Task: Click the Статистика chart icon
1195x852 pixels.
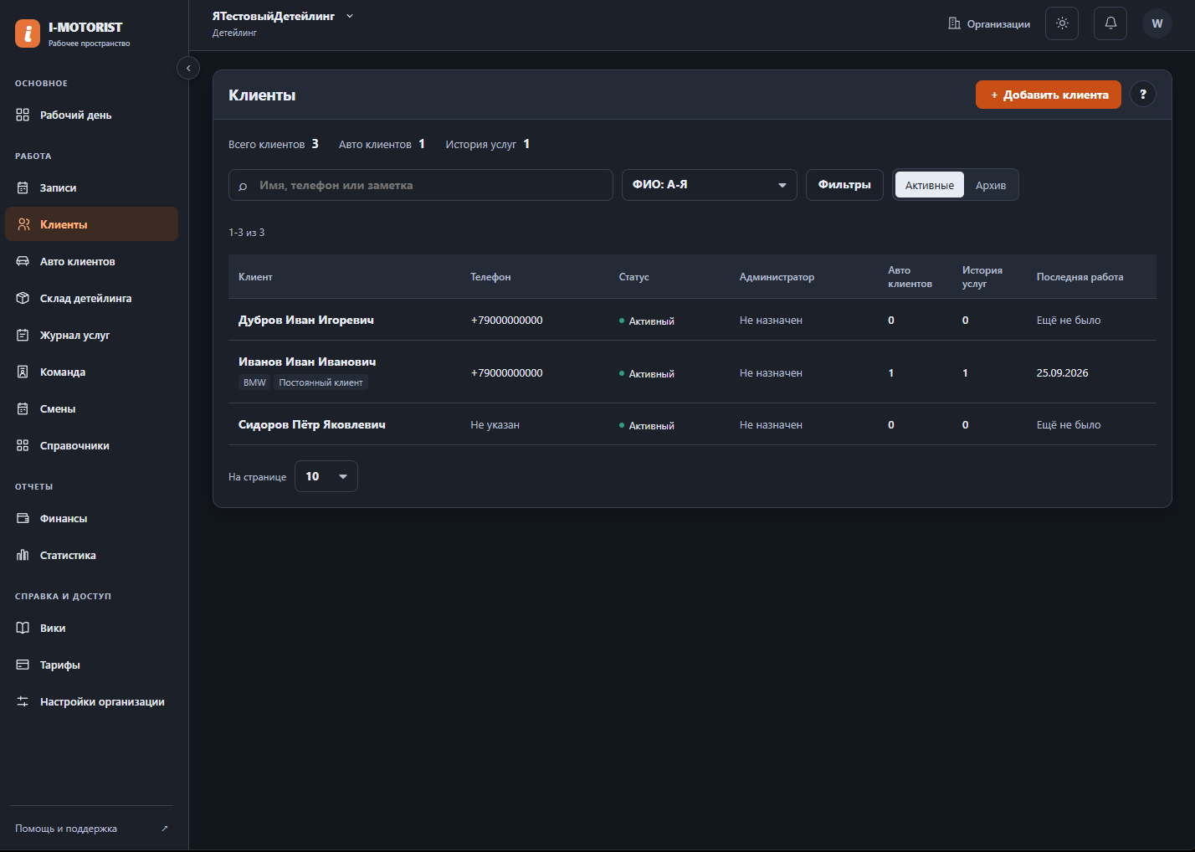Action: coord(23,555)
